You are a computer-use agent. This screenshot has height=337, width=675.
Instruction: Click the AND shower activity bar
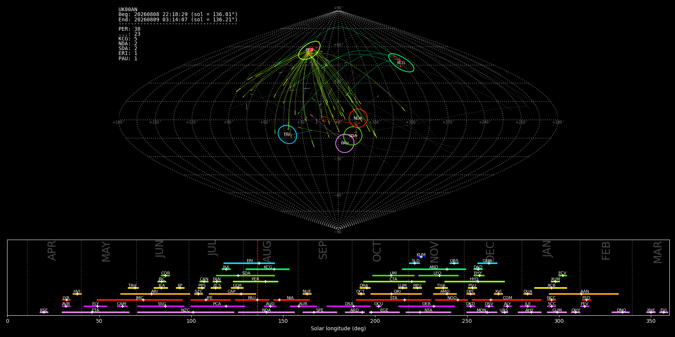tap(434, 269)
